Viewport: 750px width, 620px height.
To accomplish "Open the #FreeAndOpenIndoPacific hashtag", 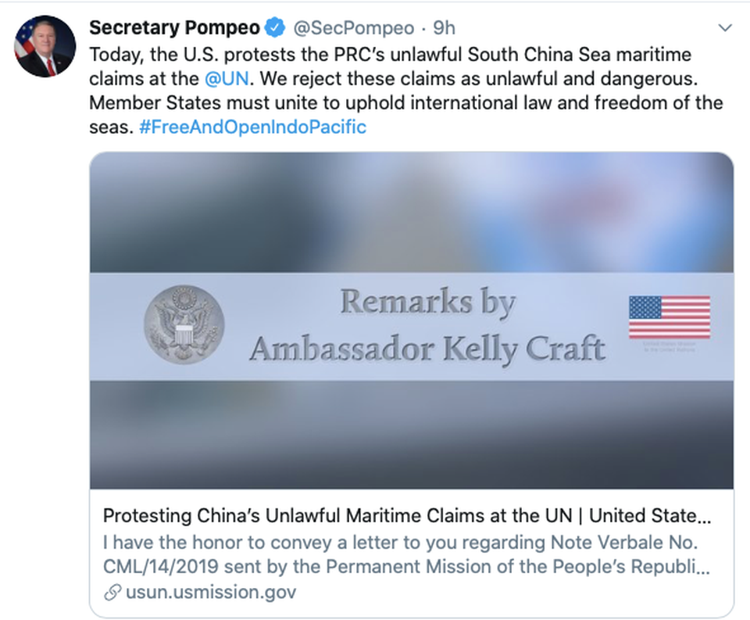I will pyautogui.click(x=252, y=127).
